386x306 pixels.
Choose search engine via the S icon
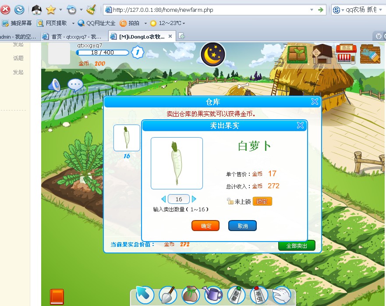(x=336, y=10)
